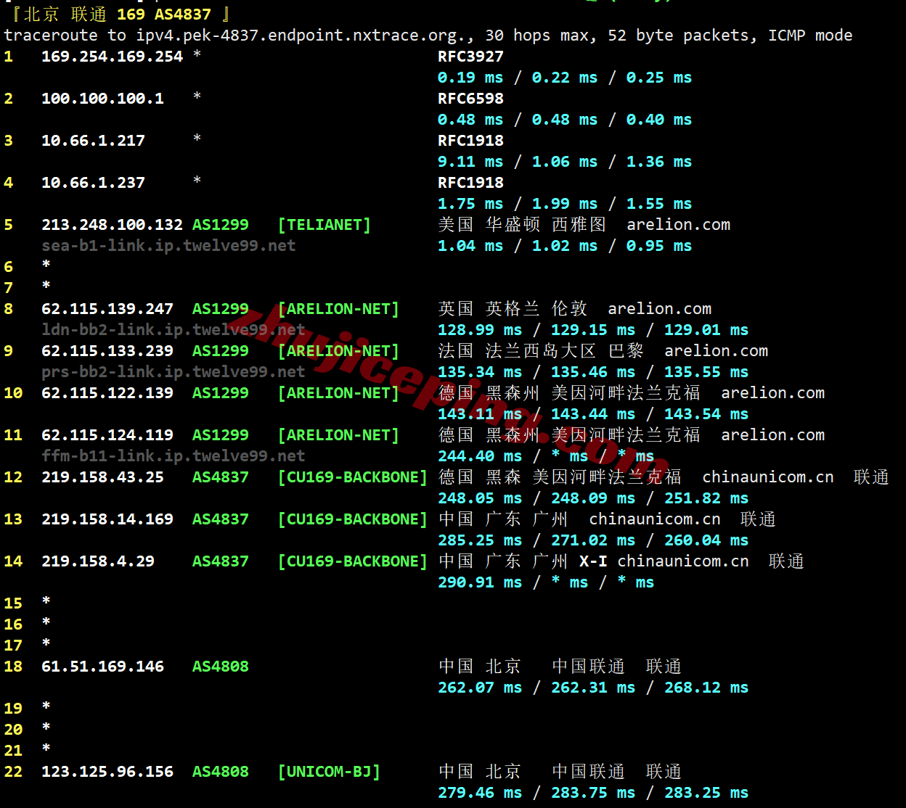Click the 244.40 ms latency value
The width and height of the screenshot is (906, 808).
(x=480, y=456)
